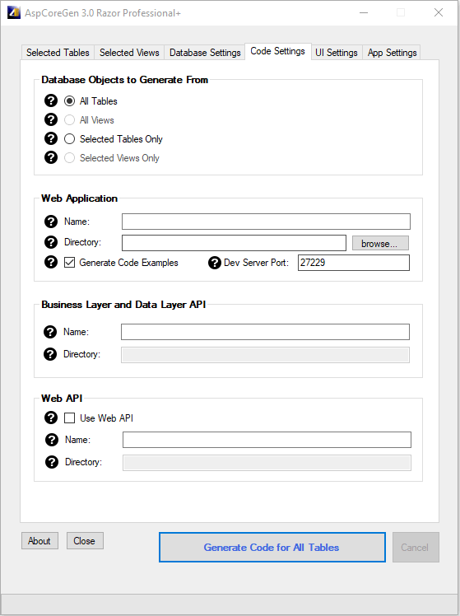Focus the Web Application Directory field
This screenshot has height=616, width=460.
pyautogui.click(x=234, y=243)
